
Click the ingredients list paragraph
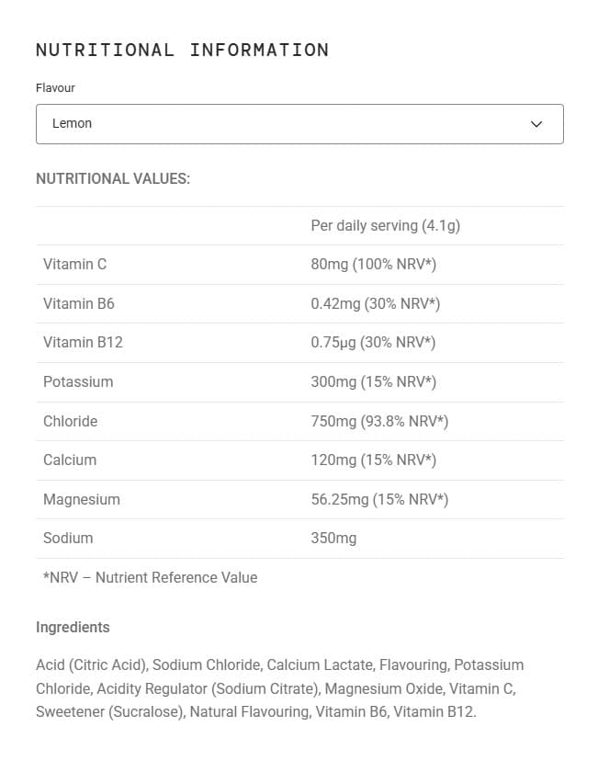pyautogui.click(x=280, y=688)
